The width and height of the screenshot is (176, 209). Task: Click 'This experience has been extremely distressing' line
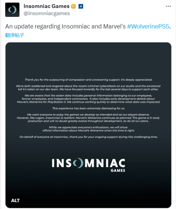click(88, 108)
